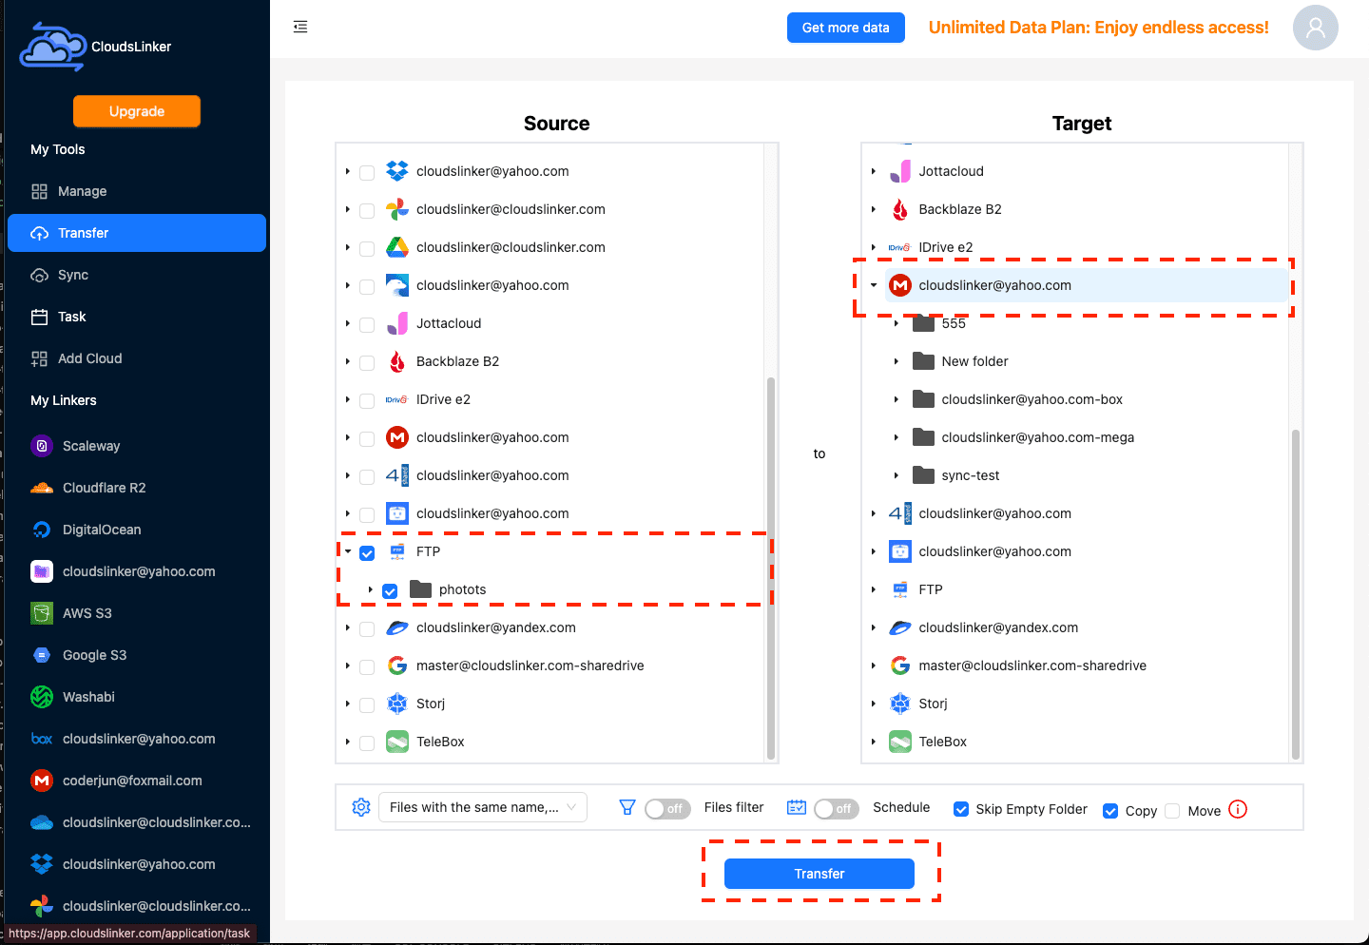This screenshot has height=945, width=1369.
Task: Click the Get more data button
Action: coord(846,28)
